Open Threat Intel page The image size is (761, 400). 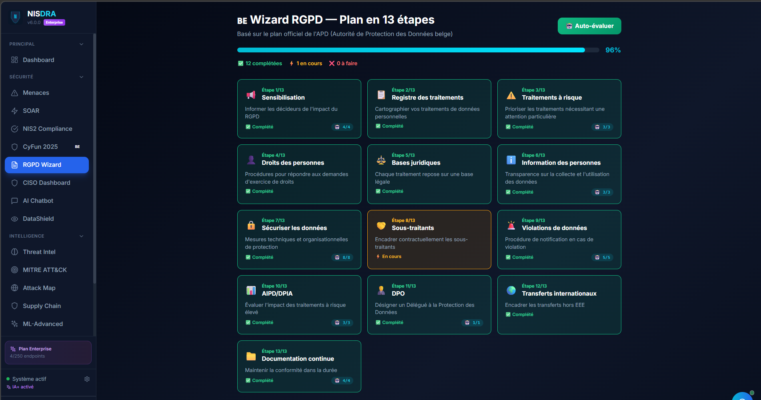pyautogui.click(x=47, y=252)
